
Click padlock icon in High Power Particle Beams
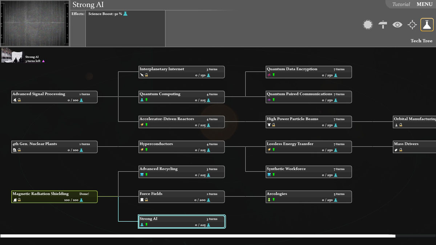coord(274,125)
